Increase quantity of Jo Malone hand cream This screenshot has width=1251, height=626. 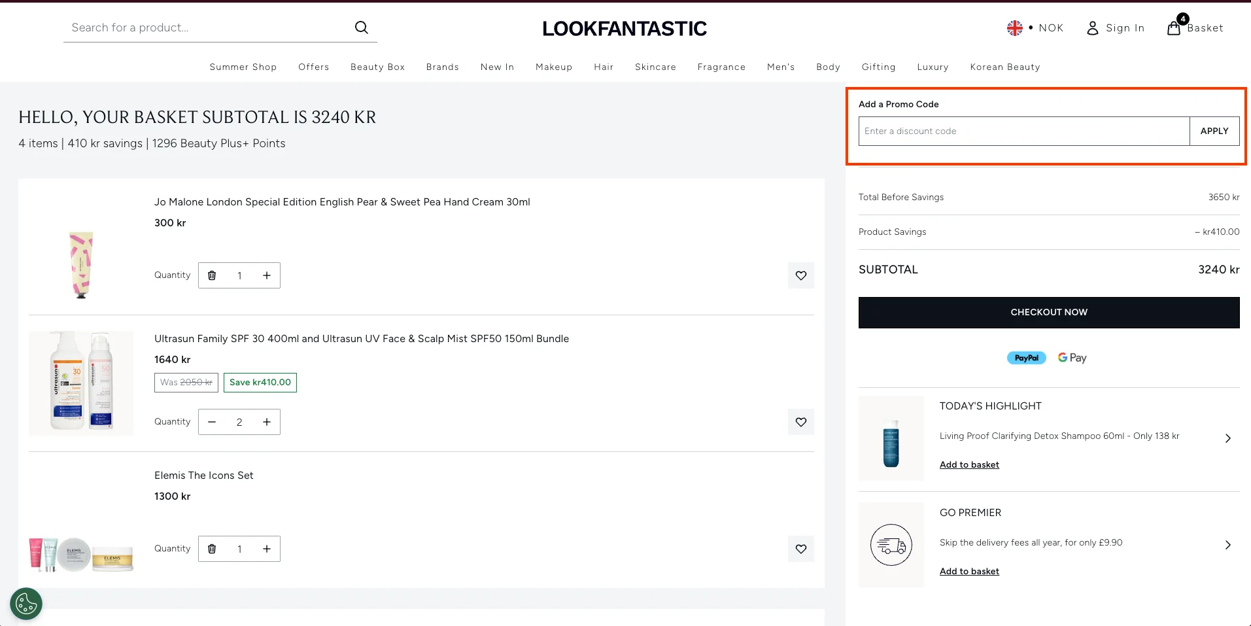coord(267,275)
